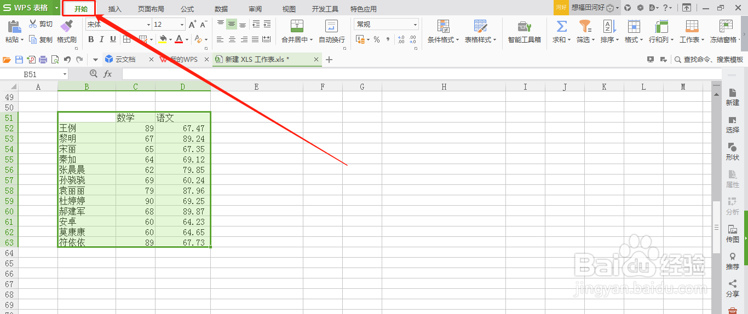The height and width of the screenshot is (314, 748).
Task: Click the Recommend (推荐) sidebar button
Action: click(x=733, y=261)
